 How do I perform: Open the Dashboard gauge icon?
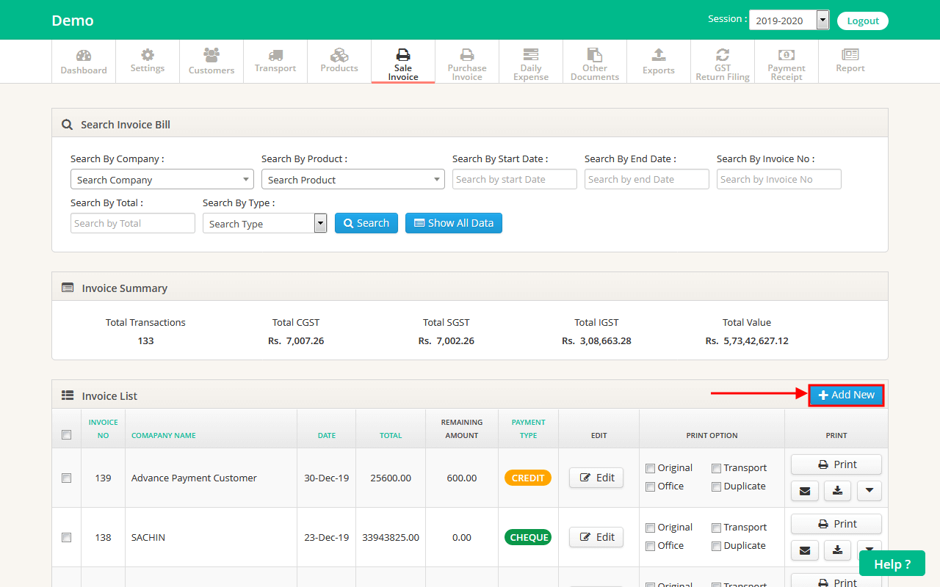[84, 56]
